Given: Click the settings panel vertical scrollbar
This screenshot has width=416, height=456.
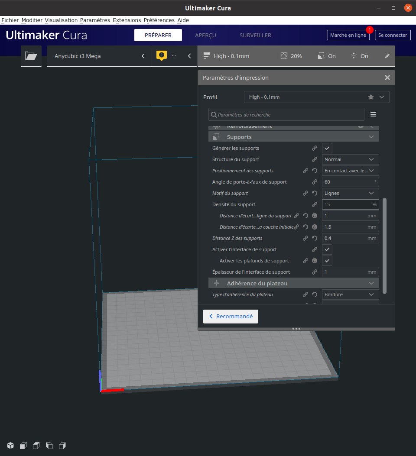Looking at the screenshot, I should pos(384,246).
